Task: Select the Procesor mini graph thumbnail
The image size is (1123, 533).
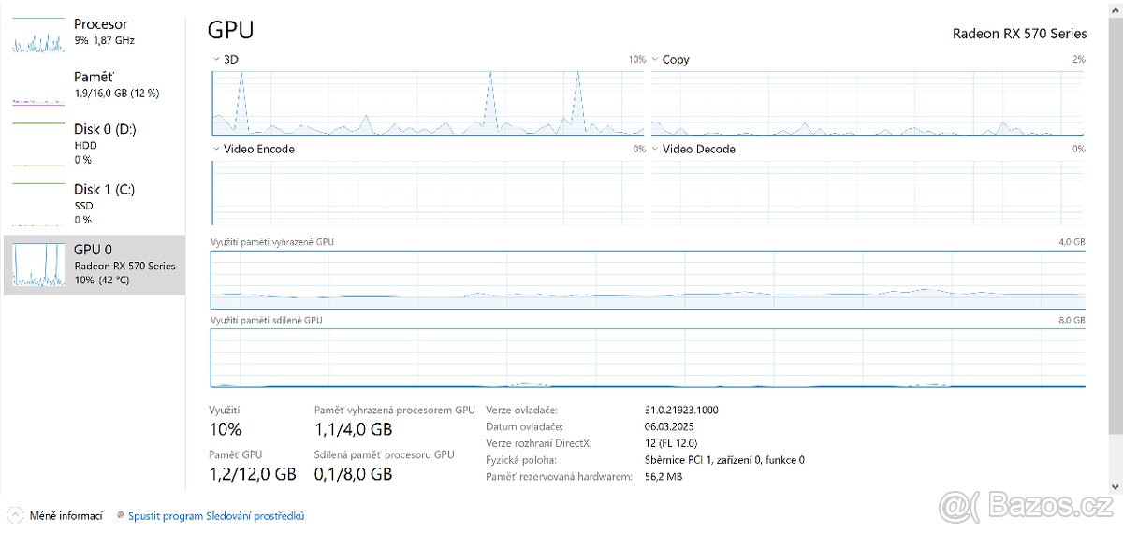Action: coord(36,36)
